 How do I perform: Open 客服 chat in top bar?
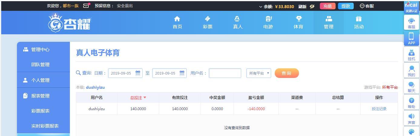pyautogui.click(x=366, y=6)
